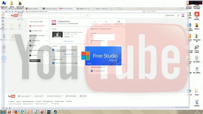Screen dimensions: 203x114
Task: Open the Разработчикам footer link
Action: (59, 101)
